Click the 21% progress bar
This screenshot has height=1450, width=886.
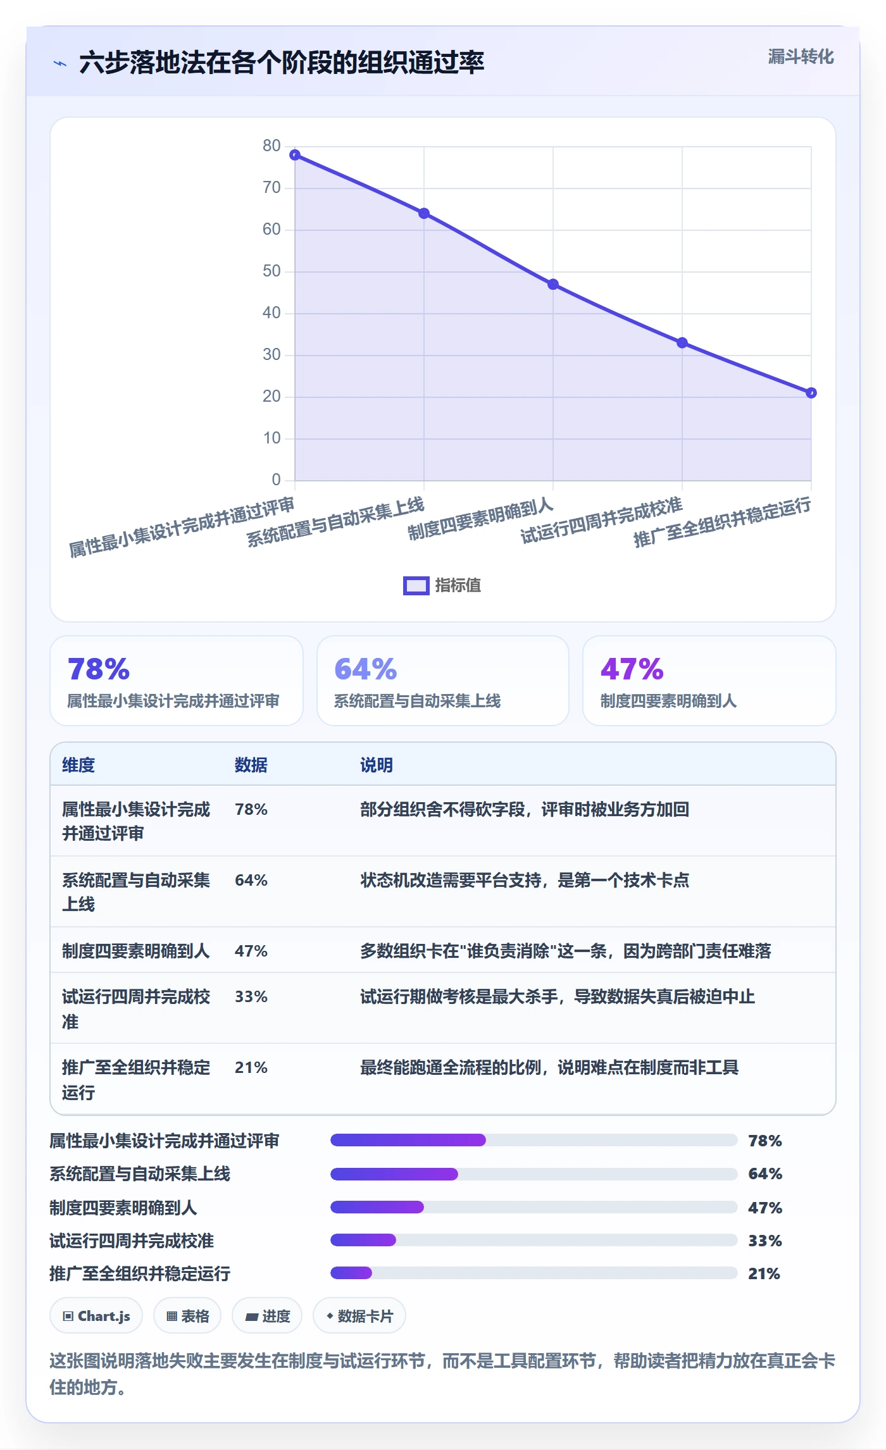[x=534, y=1273]
